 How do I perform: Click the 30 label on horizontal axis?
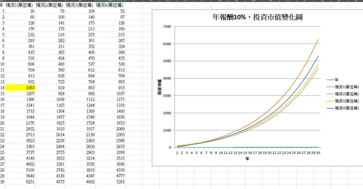pos(318,153)
